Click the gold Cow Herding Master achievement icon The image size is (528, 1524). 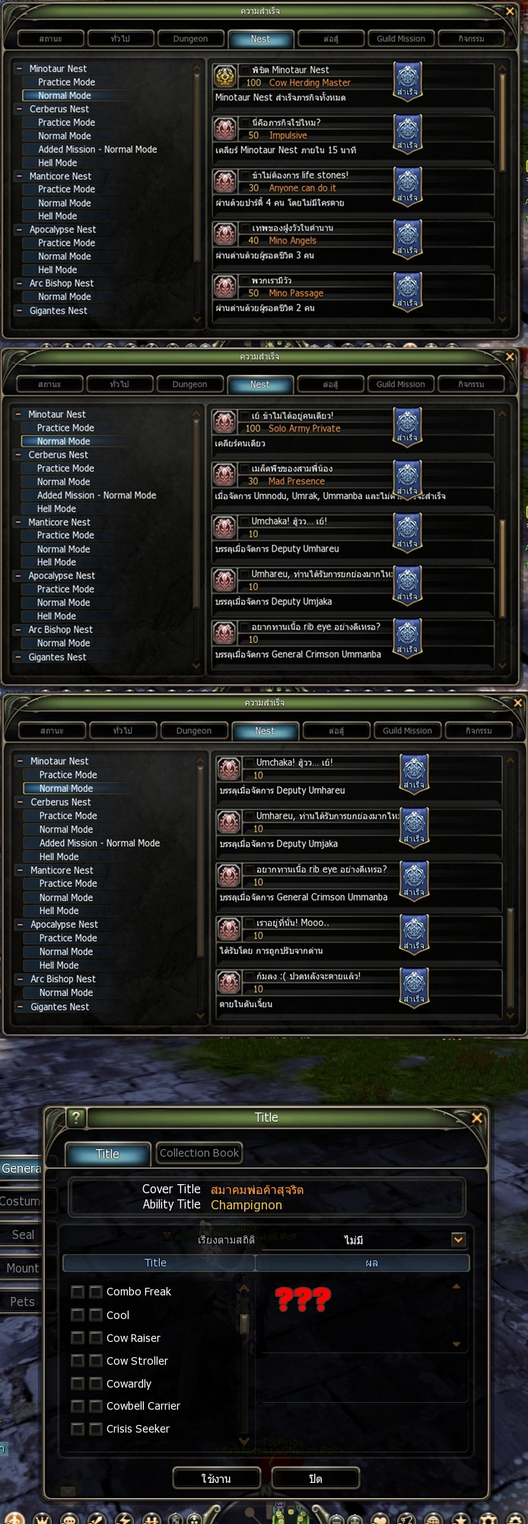(x=224, y=76)
